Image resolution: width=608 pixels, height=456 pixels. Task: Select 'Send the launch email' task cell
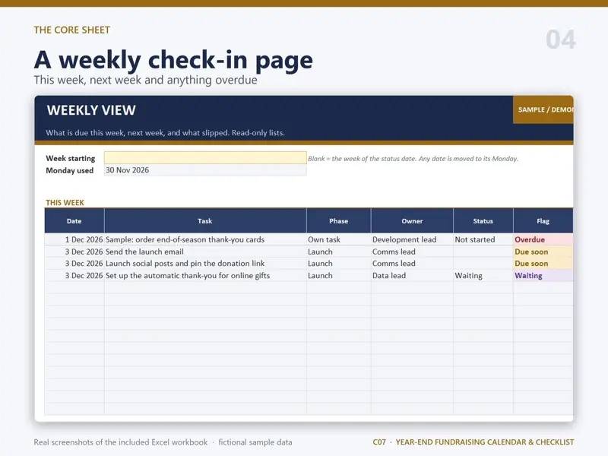205,252
